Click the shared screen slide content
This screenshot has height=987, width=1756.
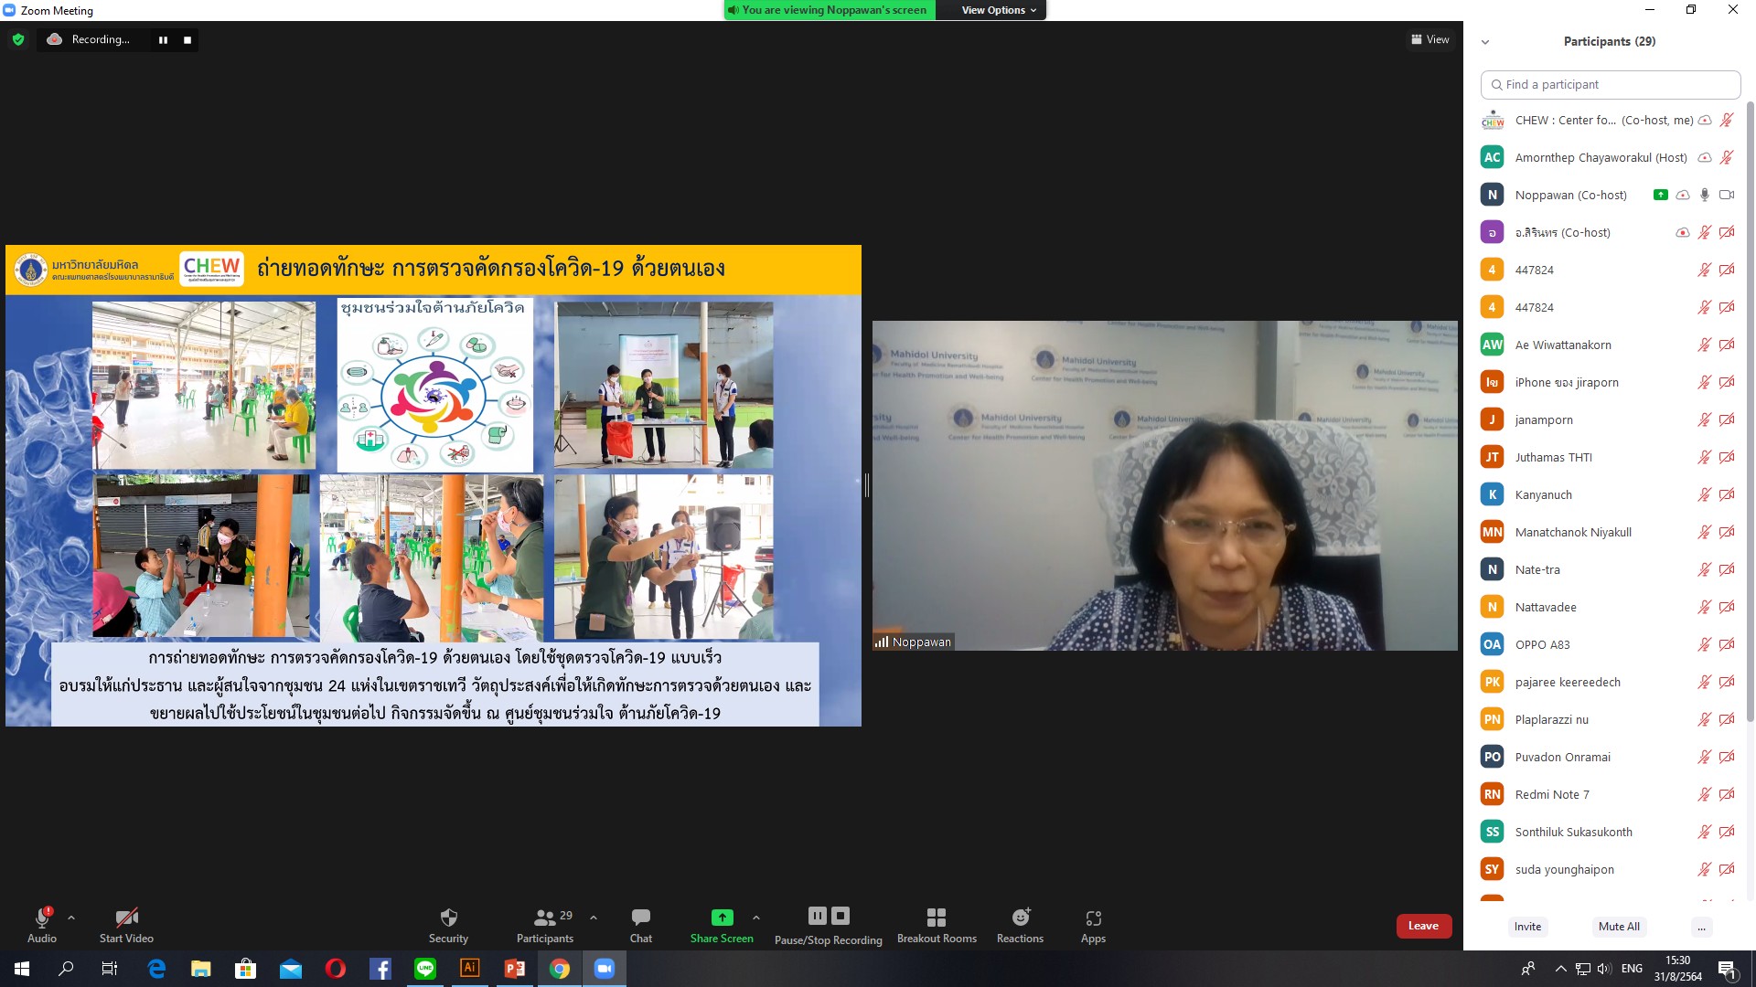[434, 485]
